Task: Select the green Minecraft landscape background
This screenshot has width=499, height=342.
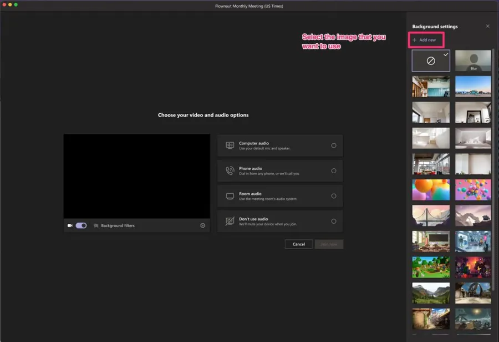Action: click(431, 267)
